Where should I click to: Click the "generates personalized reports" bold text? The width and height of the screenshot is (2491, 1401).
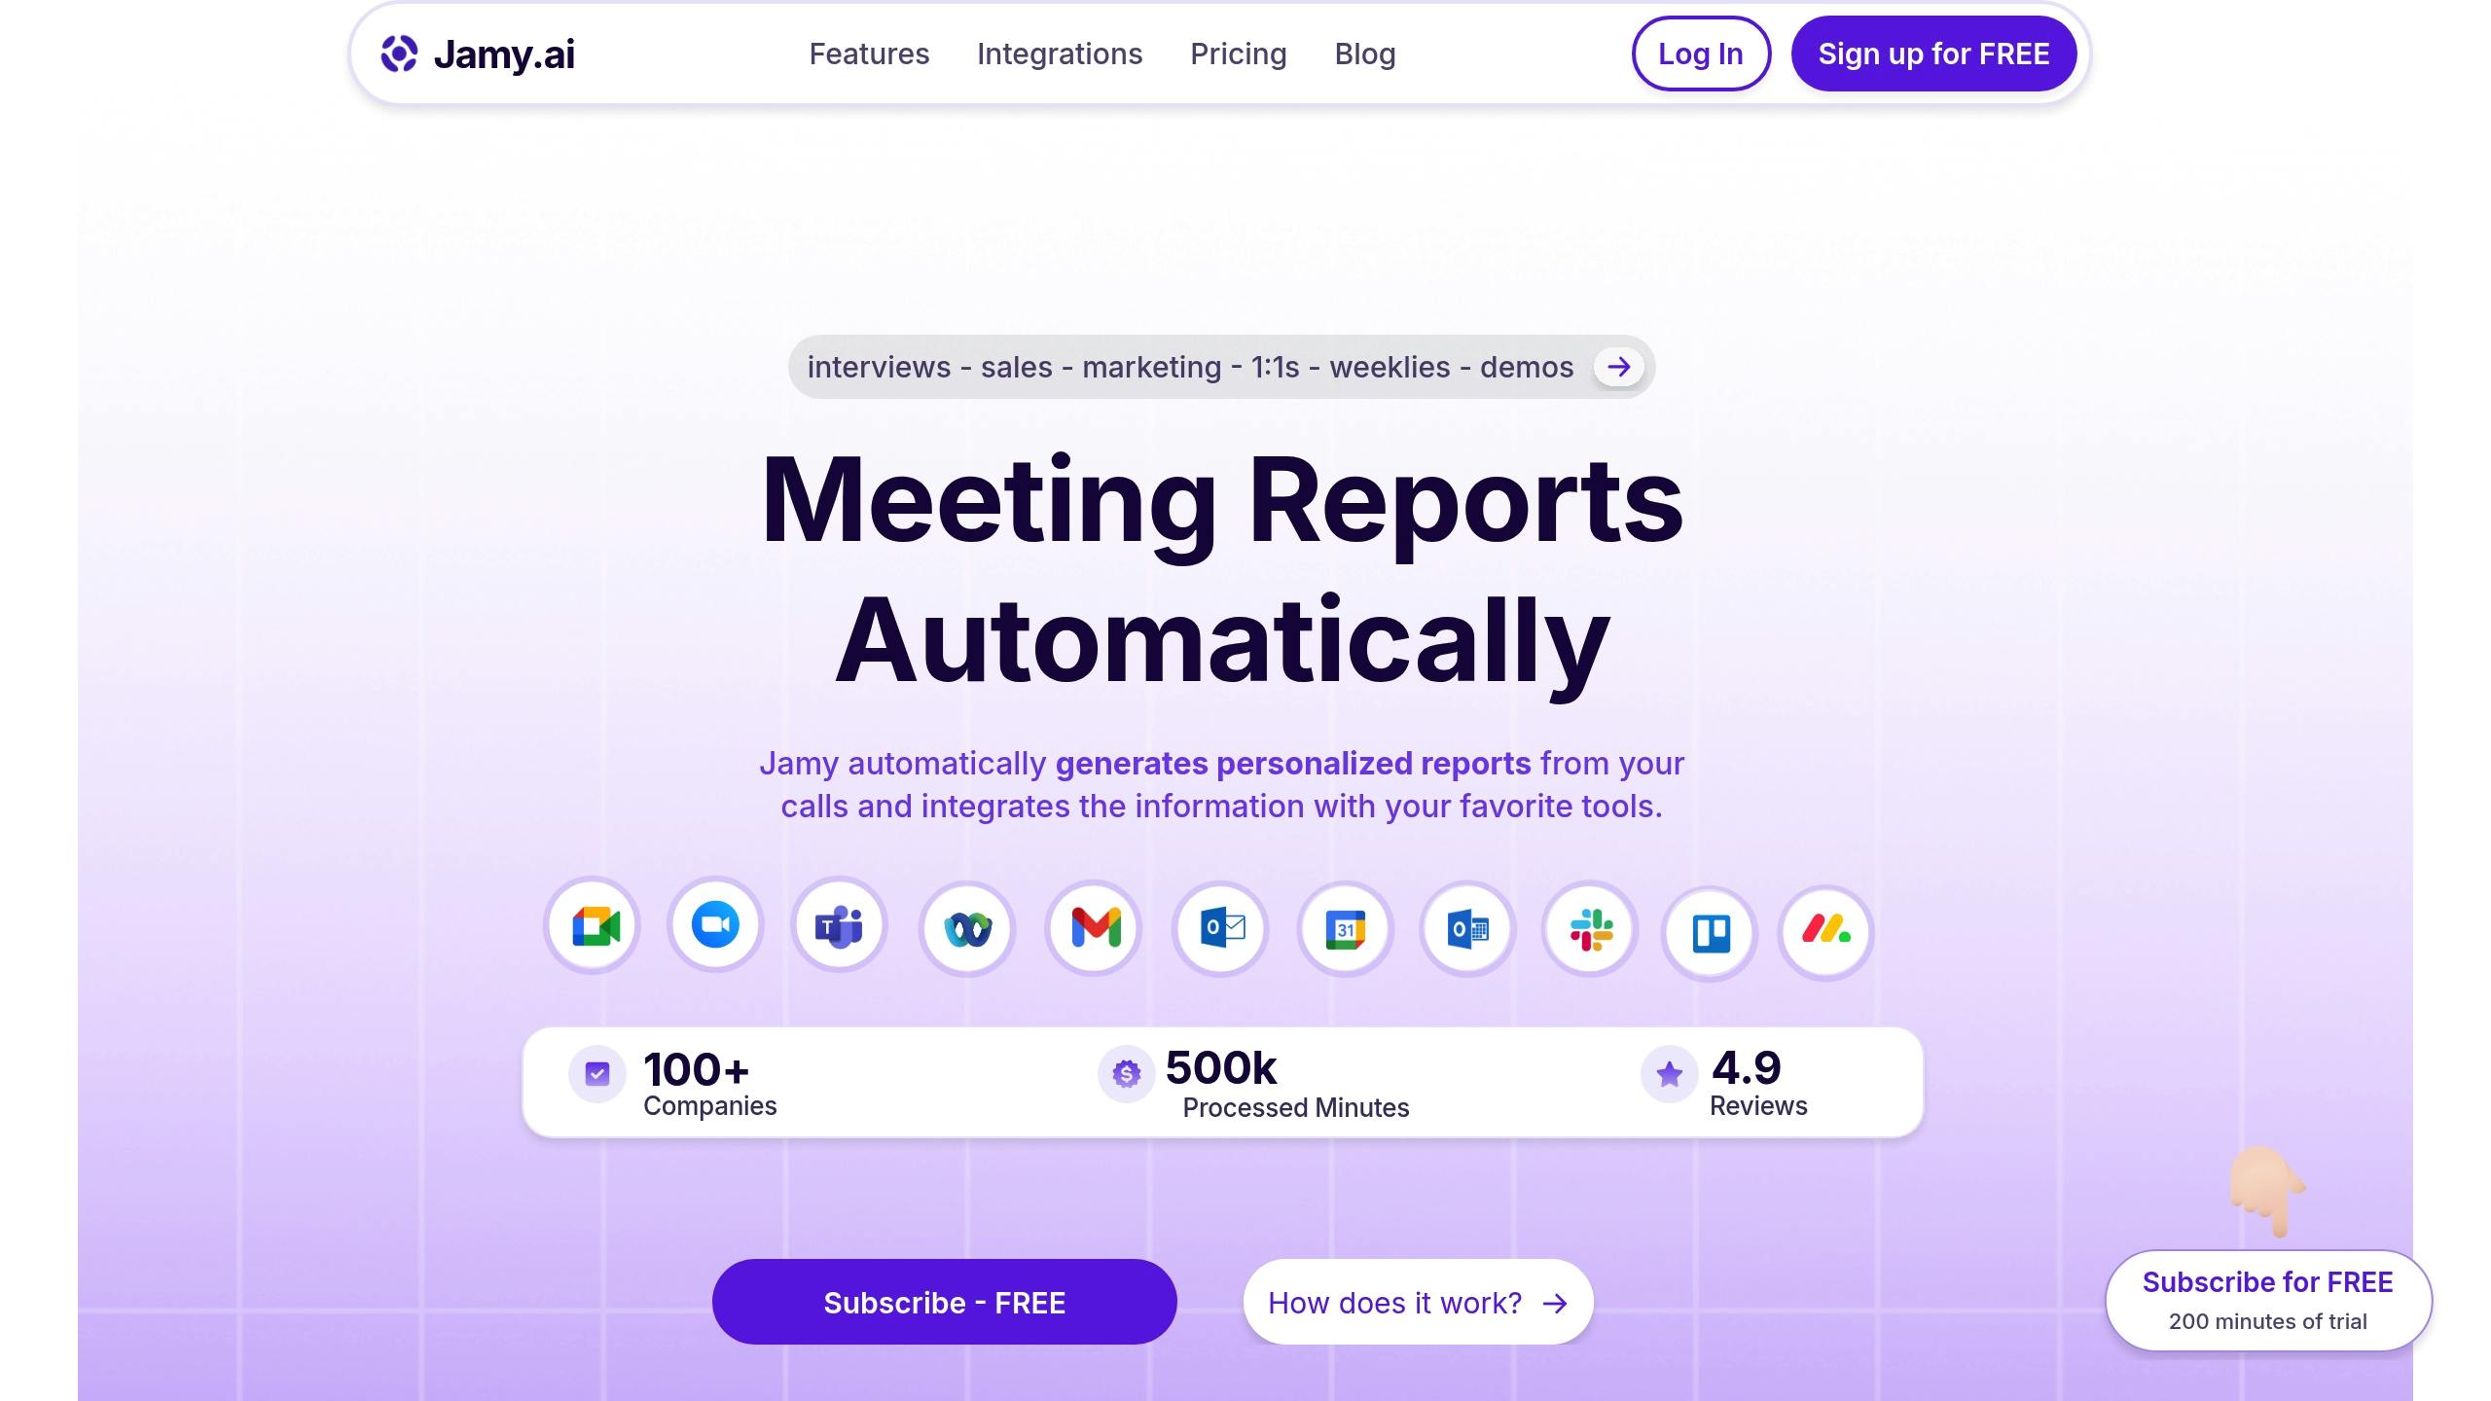[1293, 764]
